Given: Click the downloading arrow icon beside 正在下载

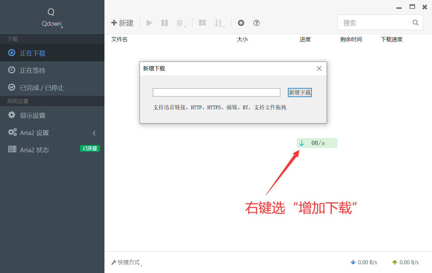Looking at the screenshot, I should tap(12, 53).
